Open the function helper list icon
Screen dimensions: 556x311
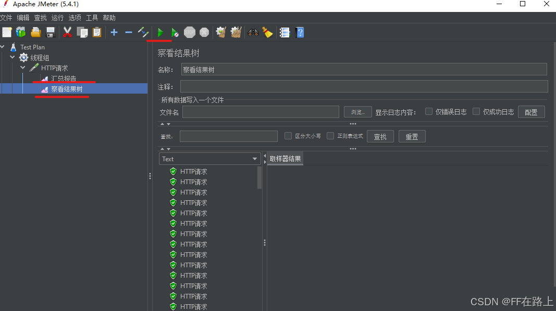click(285, 33)
